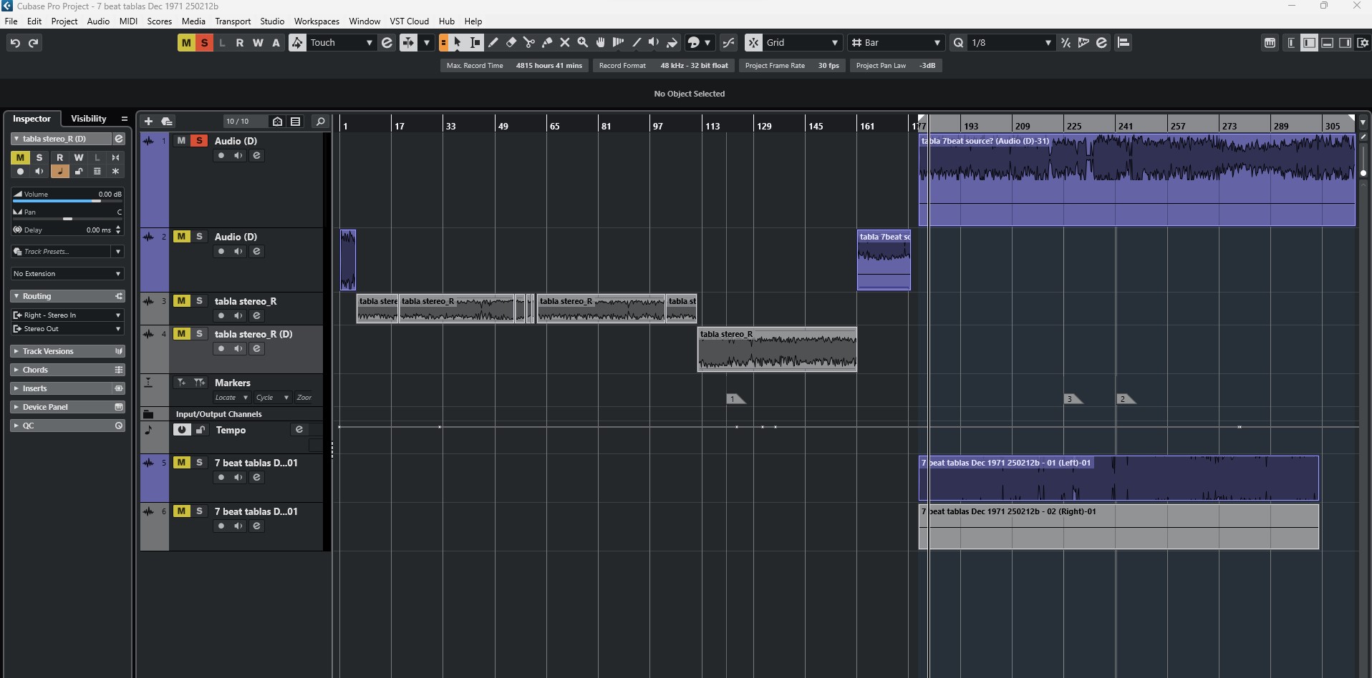Activate the Tempo track power button
Screen dimensions: 1372x678
[182, 430]
